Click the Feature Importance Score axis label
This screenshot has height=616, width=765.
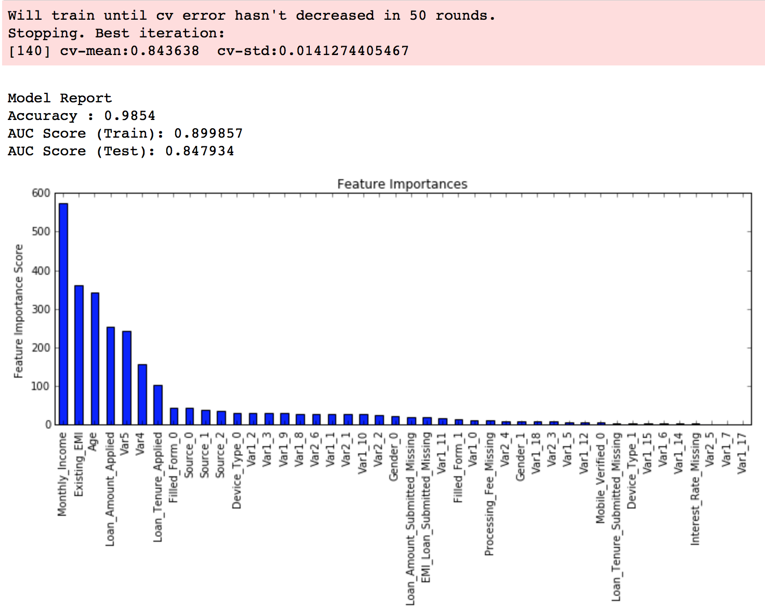(19, 311)
